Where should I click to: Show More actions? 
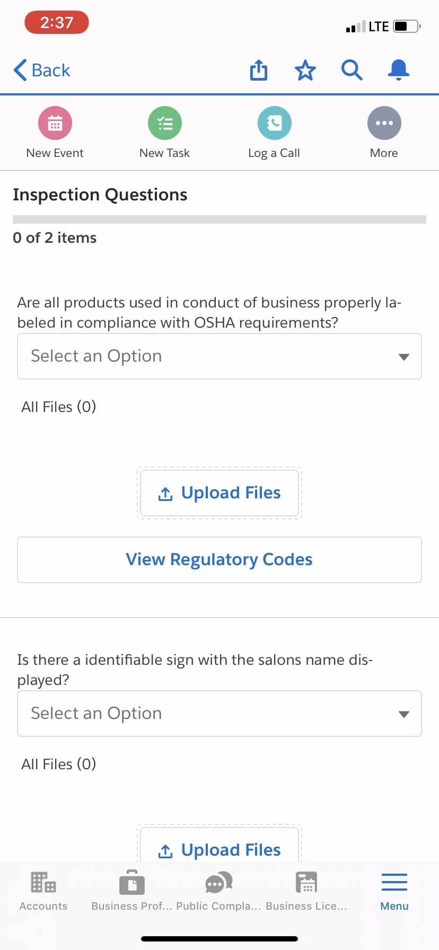tap(384, 124)
